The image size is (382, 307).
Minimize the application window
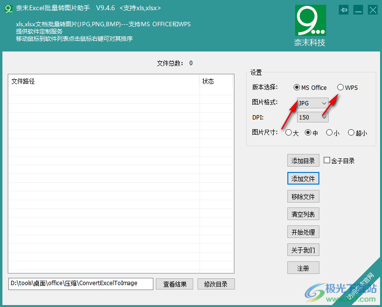(x=358, y=10)
